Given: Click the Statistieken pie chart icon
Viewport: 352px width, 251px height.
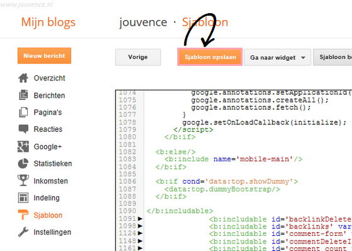Looking at the screenshot, I should click(23, 164).
